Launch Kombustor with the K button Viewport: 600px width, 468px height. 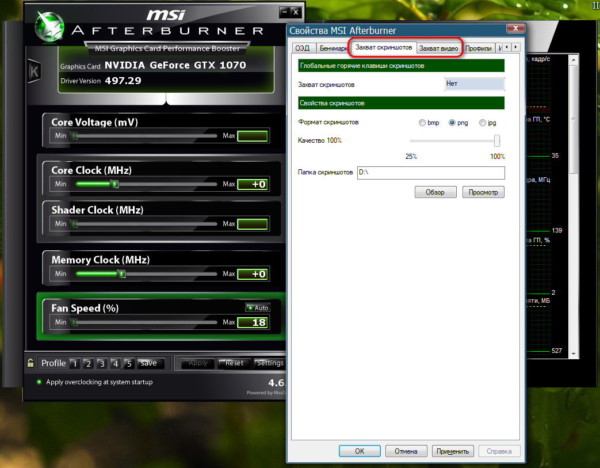click(x=34, y=71)
